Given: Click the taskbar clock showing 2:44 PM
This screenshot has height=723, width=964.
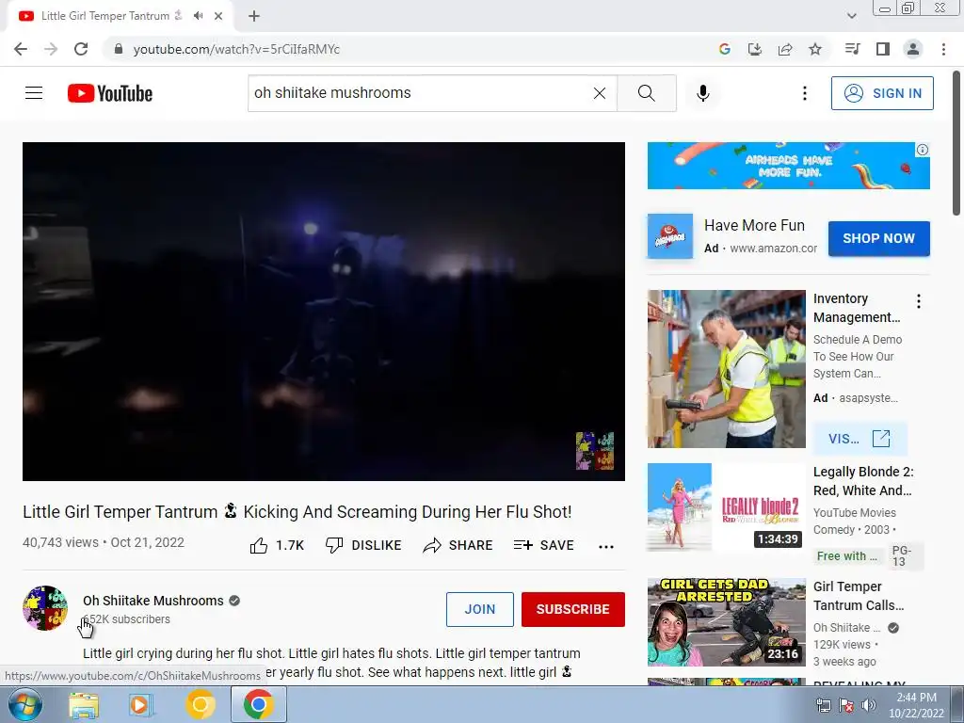Looking at the screenshot, I should coord(916,705).
